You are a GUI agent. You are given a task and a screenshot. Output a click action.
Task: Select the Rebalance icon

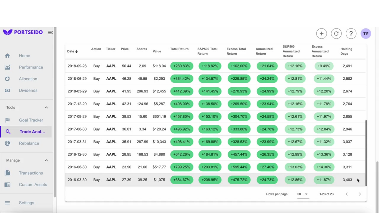tap(7, 143)
